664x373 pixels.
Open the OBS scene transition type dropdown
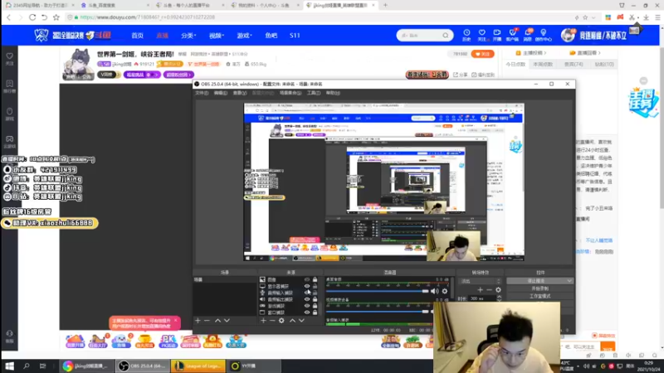coord(481,281)
